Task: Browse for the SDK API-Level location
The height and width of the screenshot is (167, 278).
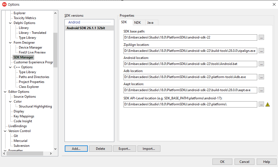Action: pyautogui.click(x=261, y=104)
